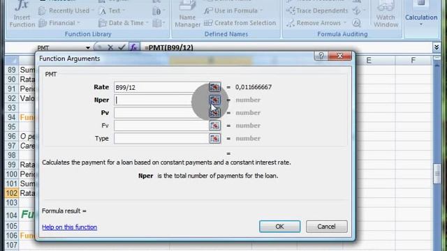Open Help on this function link

[69, 227]
